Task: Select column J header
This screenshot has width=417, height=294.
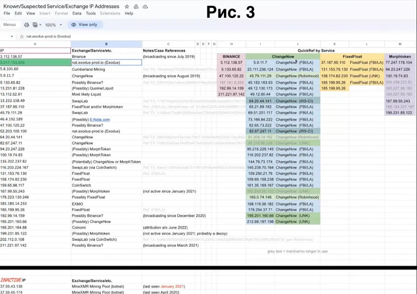Action: (x=297, y=44)
